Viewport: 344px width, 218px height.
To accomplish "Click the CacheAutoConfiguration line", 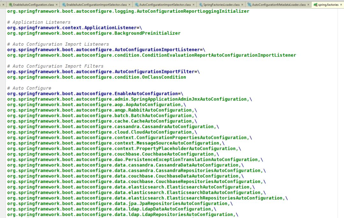I will click(102, 121).
